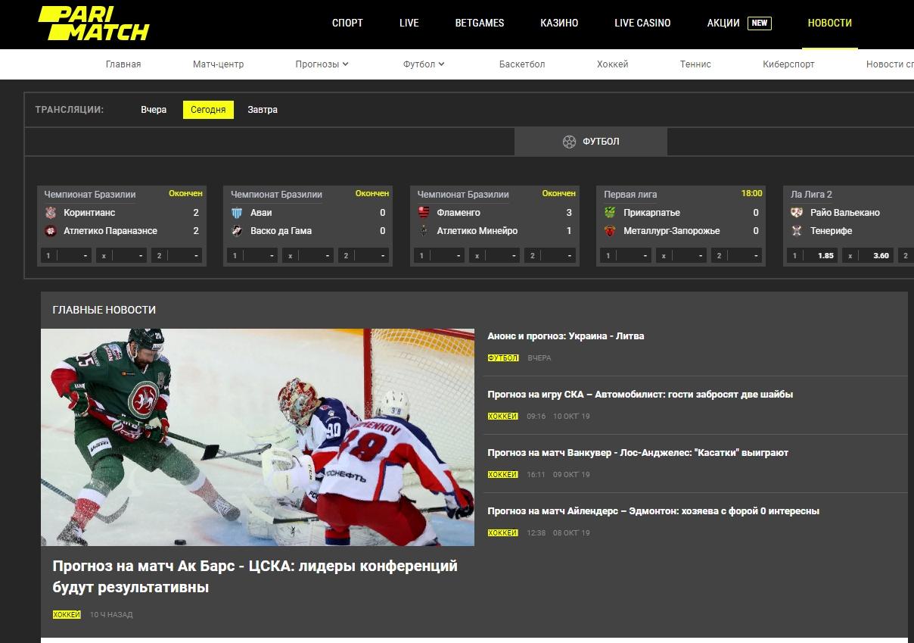Click the Чемпионат Бразилии label above Коринтианс
Screen dimensions: 914x643
coord(90,195)
